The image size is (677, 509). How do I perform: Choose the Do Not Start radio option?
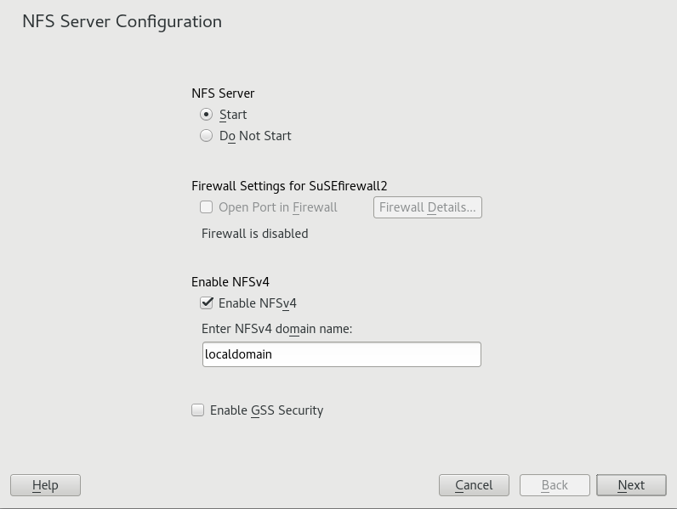[x=207, y=136]
